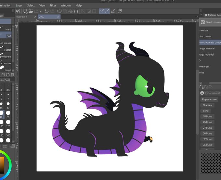This screenshot has width=221, height=180.
Task: Redo the last undone action
Action: pyautogui.click(x=52, y=11)
